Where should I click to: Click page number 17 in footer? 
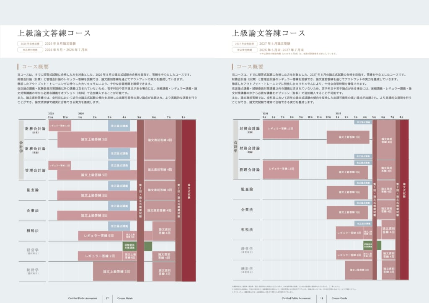107,298
